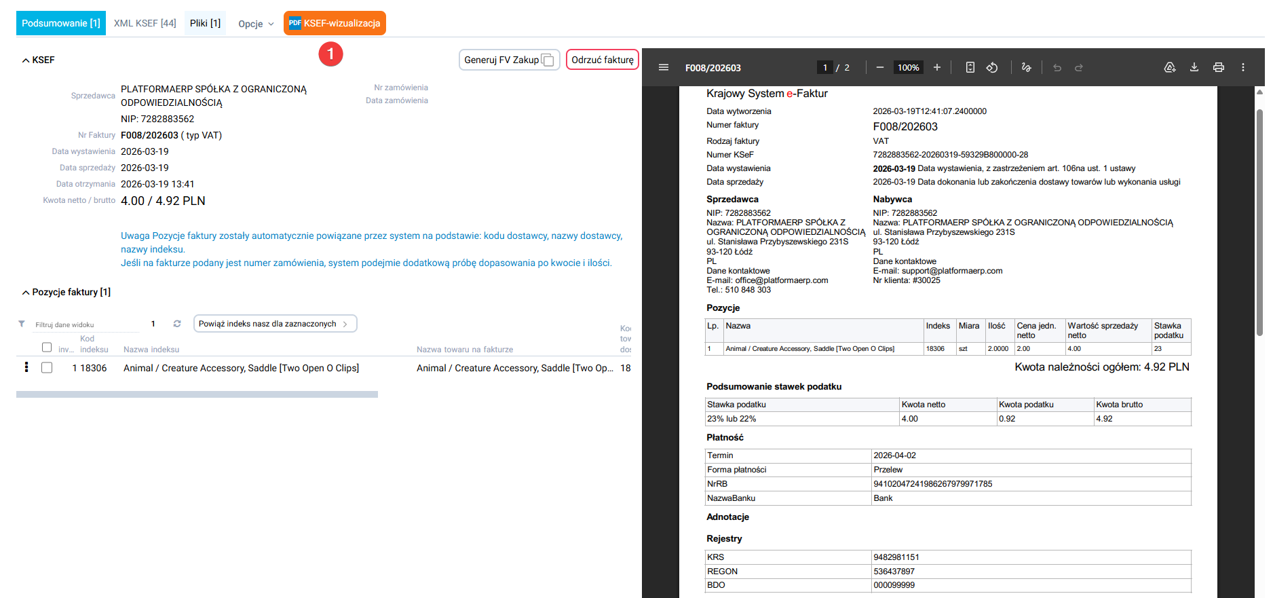The width and height of the screenshot is (1273, 598).
Task: Collapse the KSEF section
Action: [38, 60]
